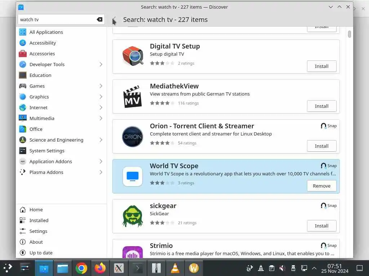Clear the search field text

(x=99, y=19)
